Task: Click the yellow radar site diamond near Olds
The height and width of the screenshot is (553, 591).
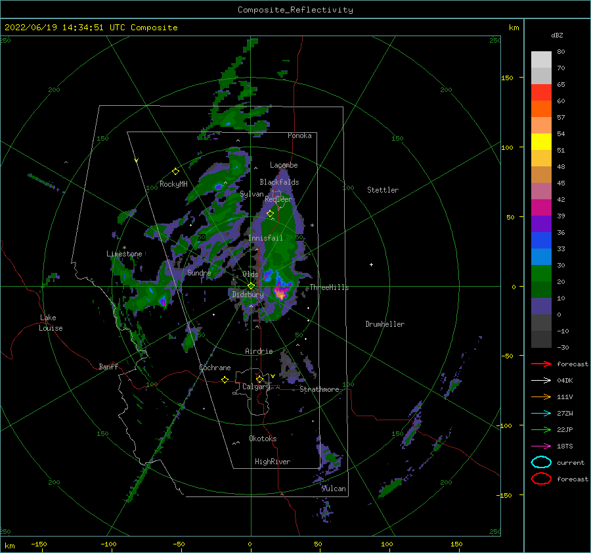Action: point(252,286)
